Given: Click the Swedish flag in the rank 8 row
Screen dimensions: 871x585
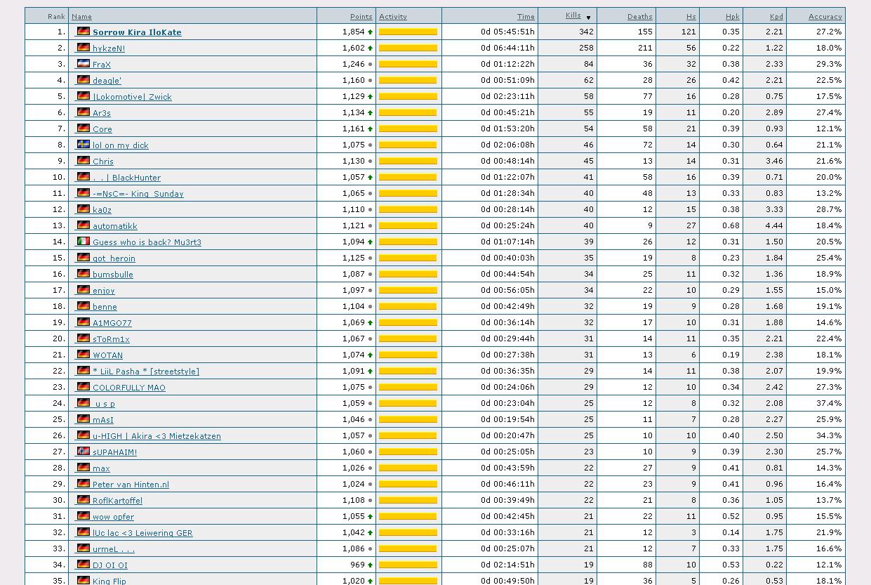Looking at the screenshot, I should (84, 145).
